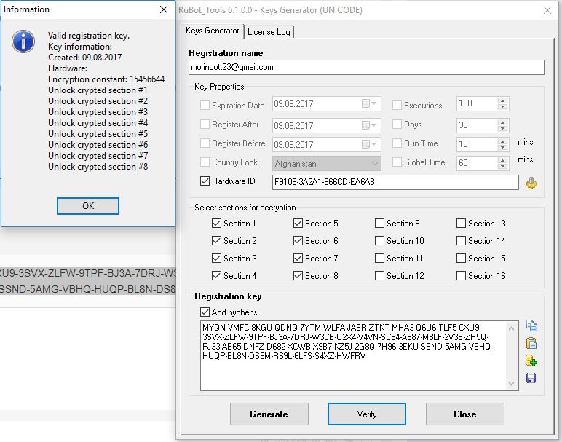
Task: Close the Keys Generator window with its X
Action: click(x=546, y=10)
